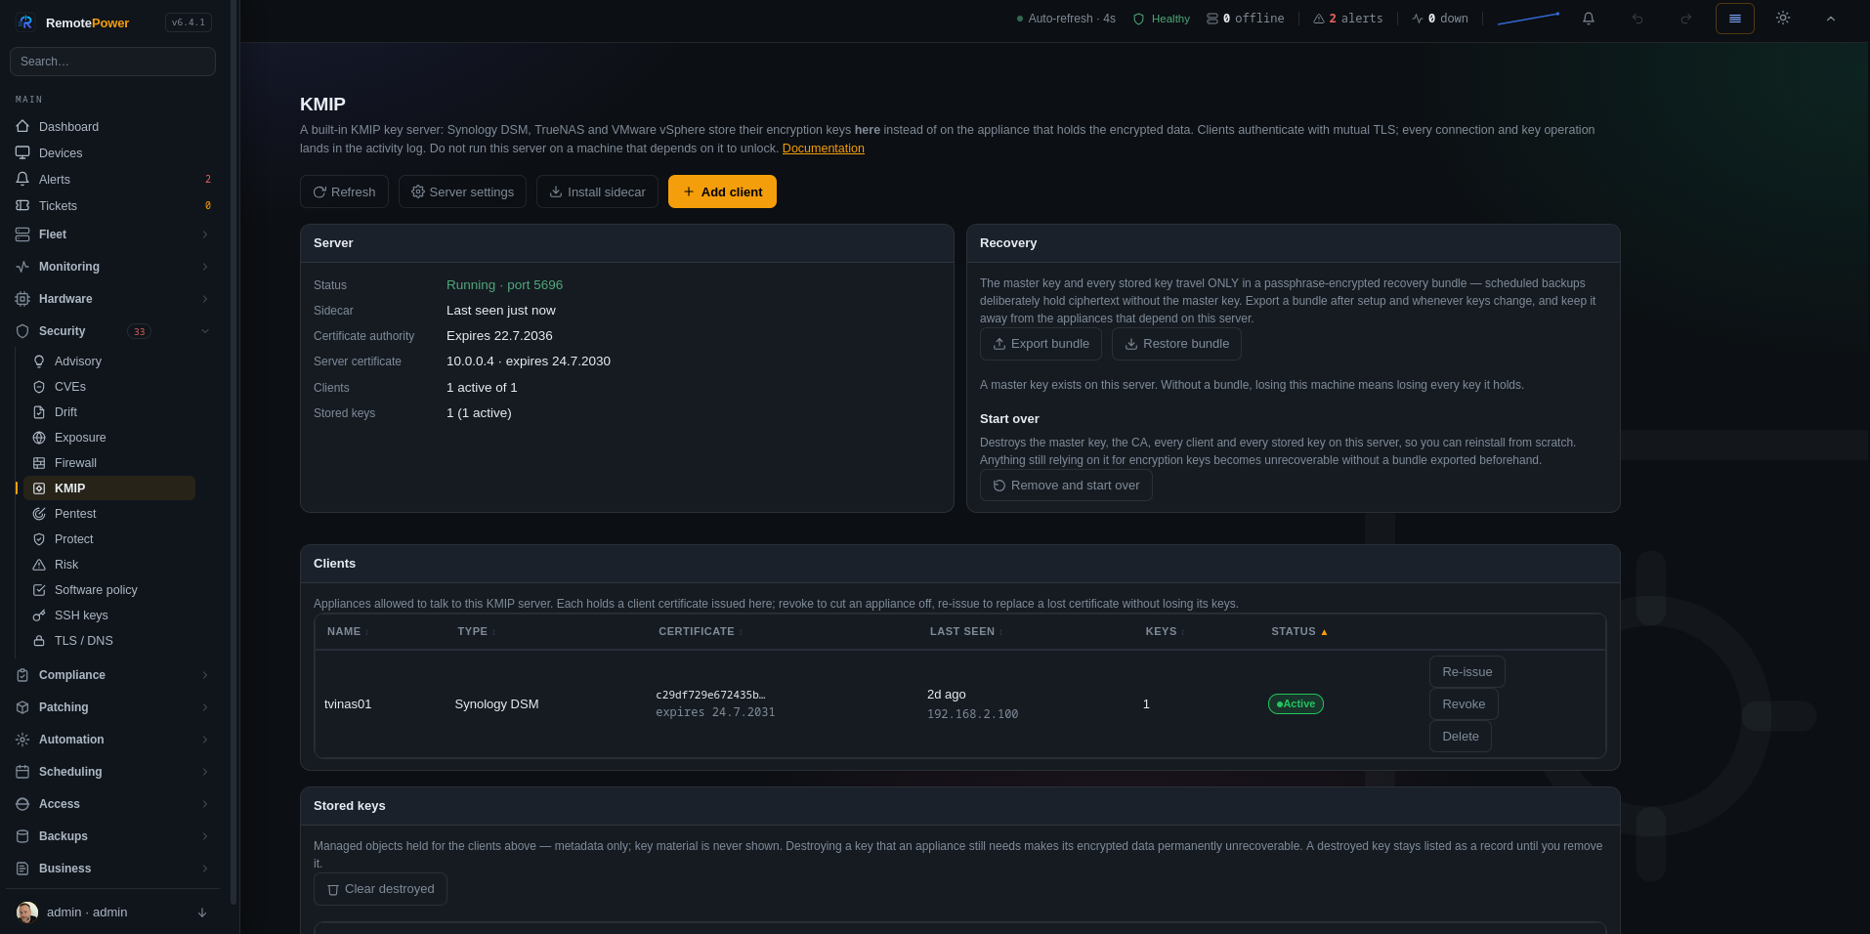Open the admin user menu arrow
The width and height of the screenshot is (1870, 934).
[202, 913]
